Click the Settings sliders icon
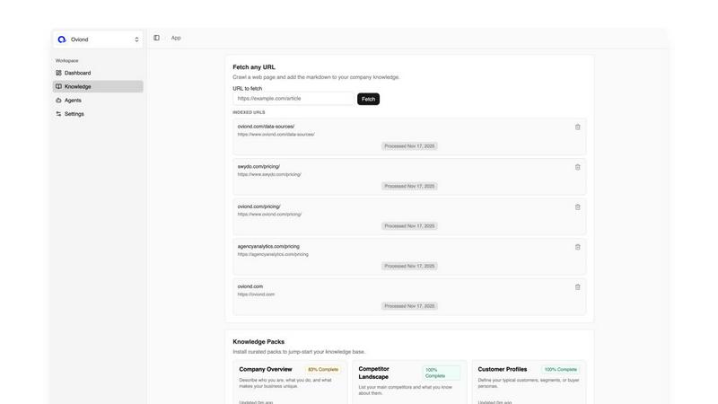 click(x=58, y=114)
